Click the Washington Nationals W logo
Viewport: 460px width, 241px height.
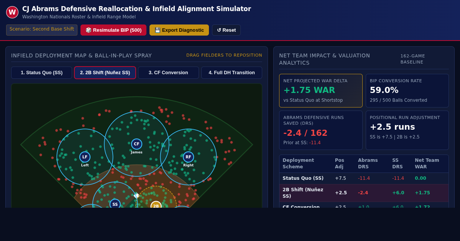point(12,12)
